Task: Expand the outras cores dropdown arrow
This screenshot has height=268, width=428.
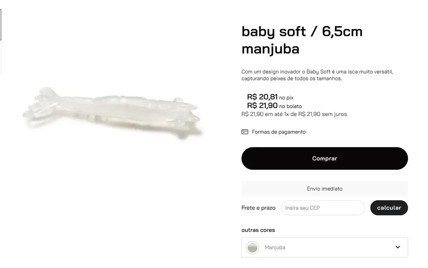Action: (x=398, y=247)
